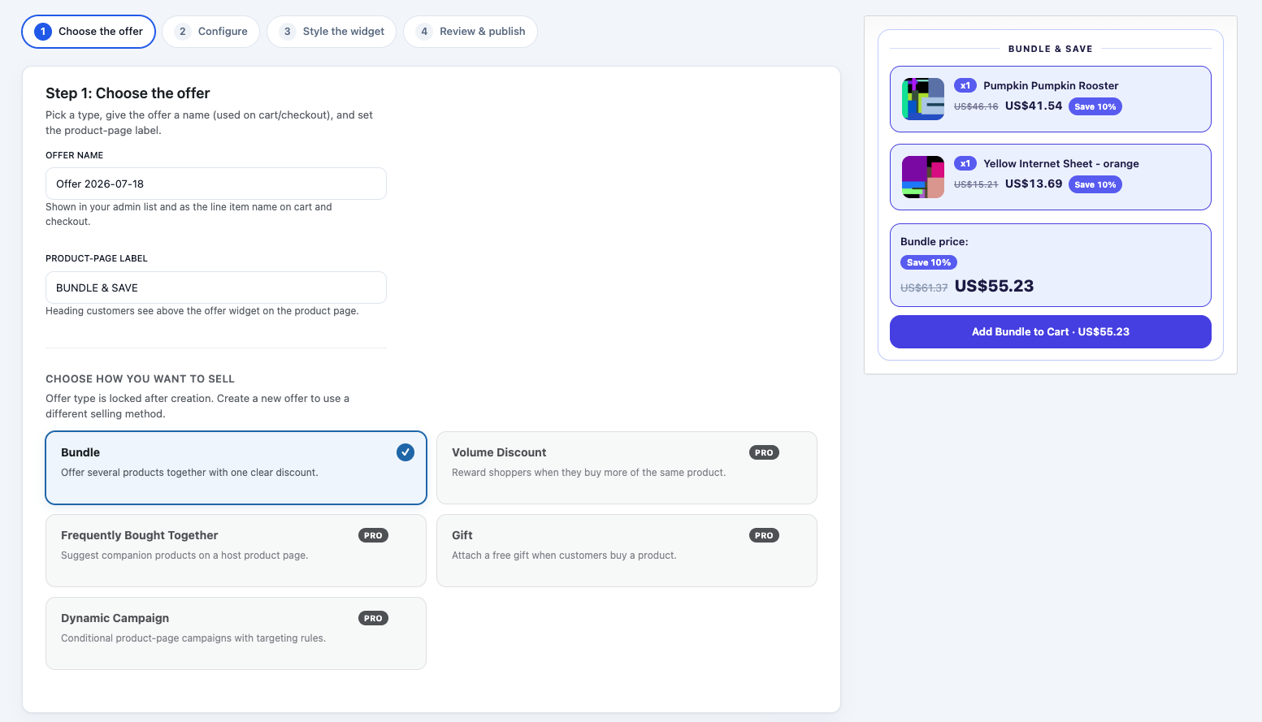Click the step 1 number circle
The height and width of the screenshot is (722, 1262).
pos(43,32)
